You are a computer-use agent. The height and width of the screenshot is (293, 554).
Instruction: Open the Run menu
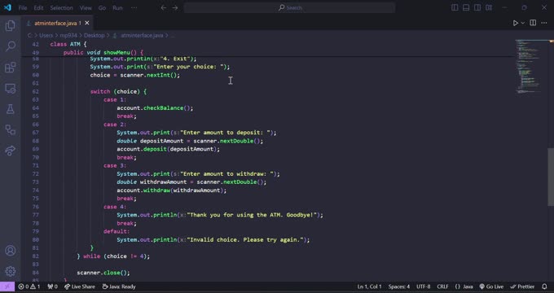(117, 8)
